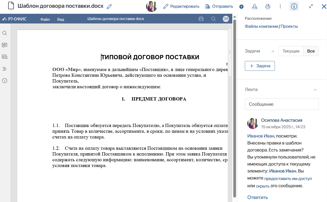Toggle the info panel icon

click(294, 6)
